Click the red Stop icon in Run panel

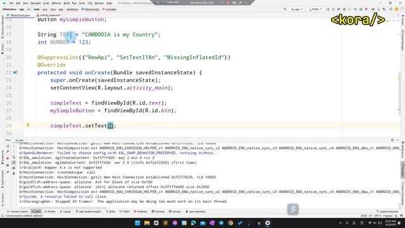(8, 158)
